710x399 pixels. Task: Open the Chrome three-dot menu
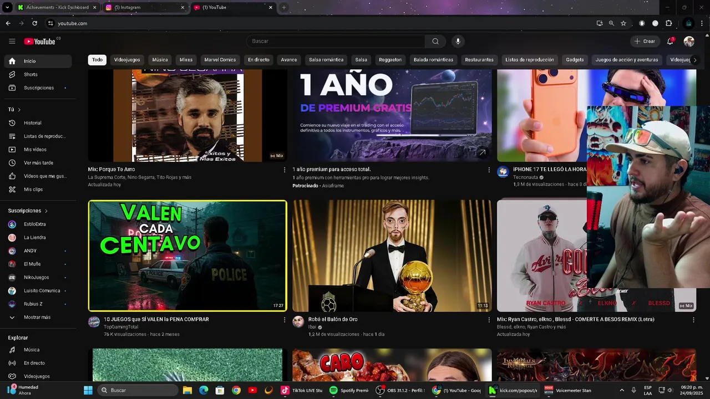(703, 23)
